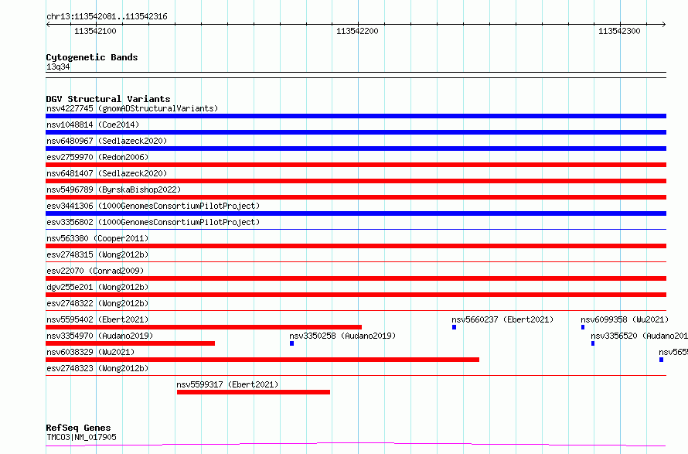Viewport: 688px width, 454px height.
Task: Open nsv563380 (Cooper2011) variant
Action: tap(97, 238)
